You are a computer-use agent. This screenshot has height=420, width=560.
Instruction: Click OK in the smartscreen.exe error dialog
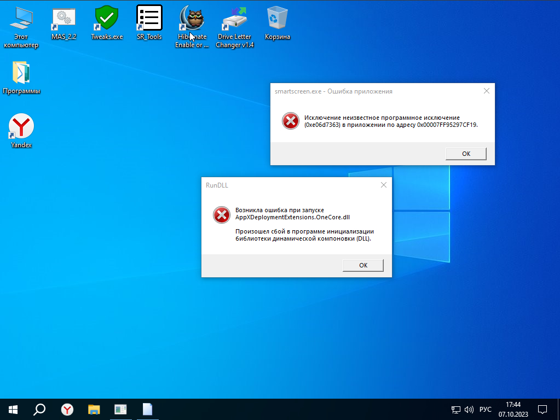[x=466, y=154]
